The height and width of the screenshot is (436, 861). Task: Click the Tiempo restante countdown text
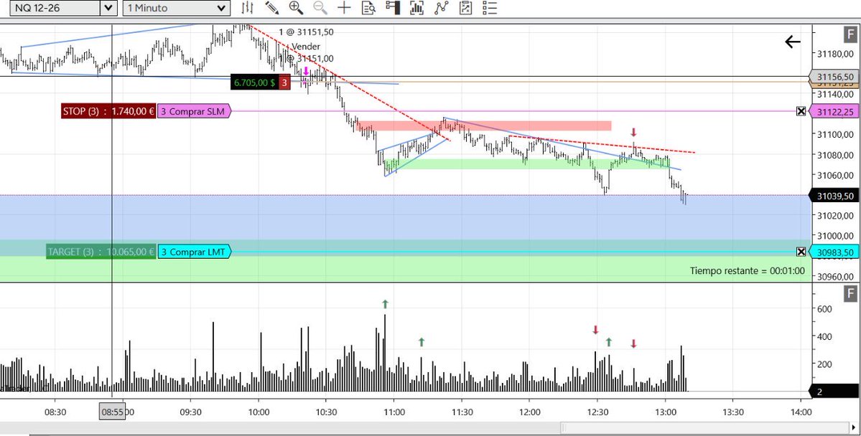[x=748, y=270]
